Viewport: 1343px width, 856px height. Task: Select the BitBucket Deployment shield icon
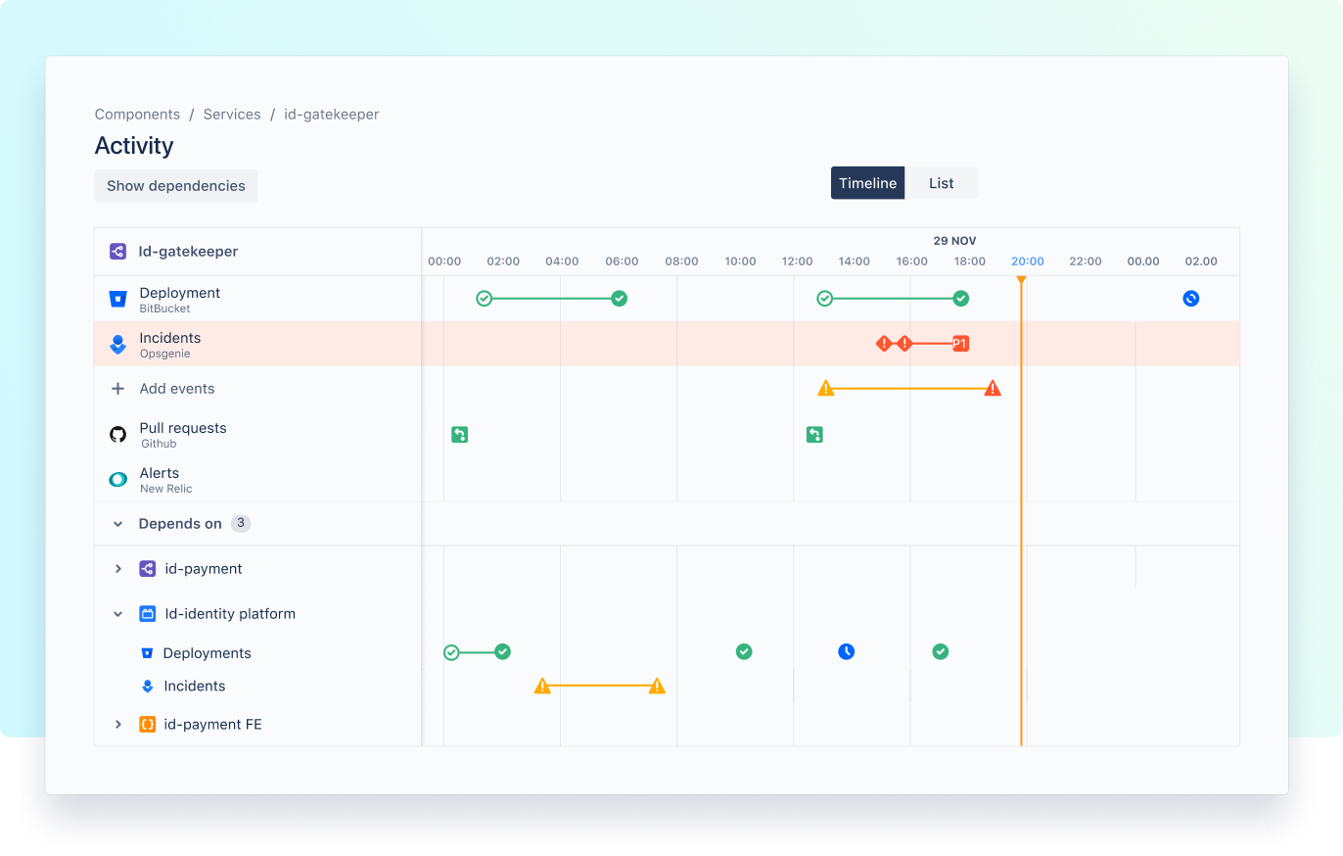point(117,297)
